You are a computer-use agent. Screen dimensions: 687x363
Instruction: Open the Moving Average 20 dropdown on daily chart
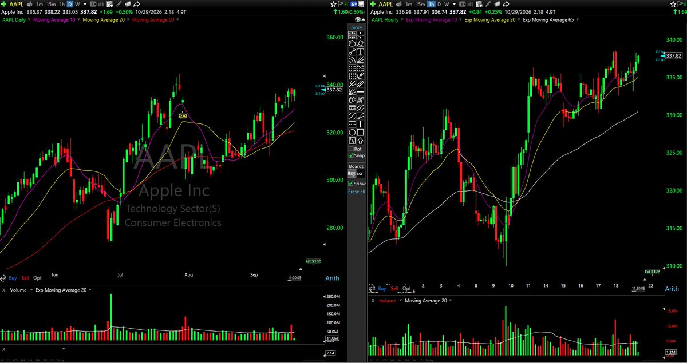click(x=128, y=20)
